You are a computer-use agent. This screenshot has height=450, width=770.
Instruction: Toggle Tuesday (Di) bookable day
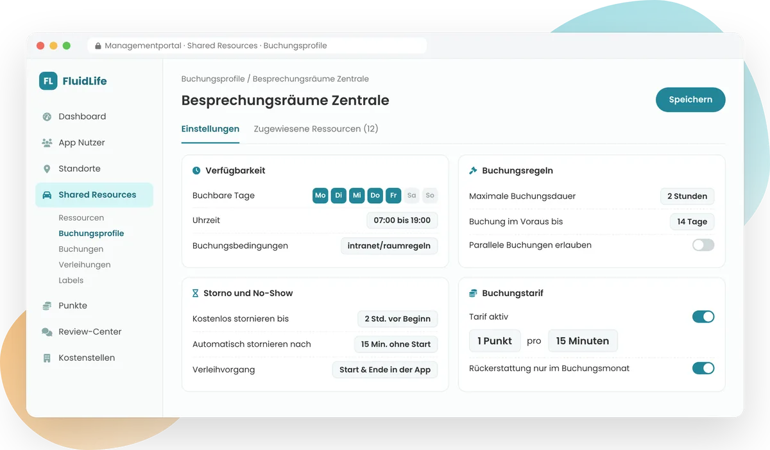(x=339, y=196)
